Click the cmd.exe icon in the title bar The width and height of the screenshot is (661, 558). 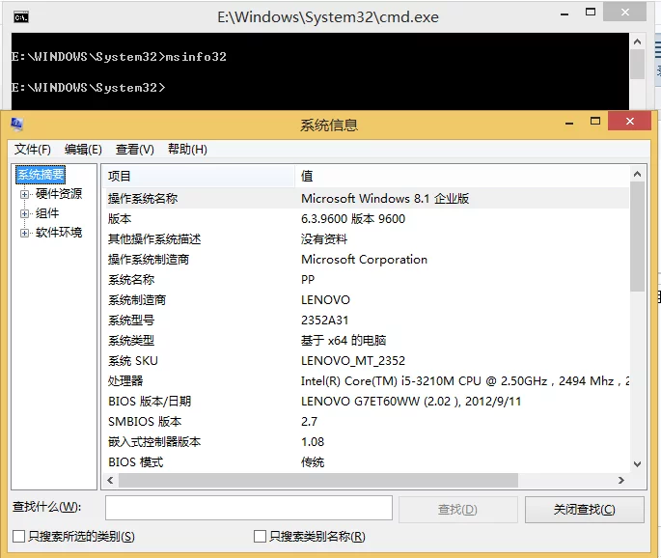(x=21, y=17)
